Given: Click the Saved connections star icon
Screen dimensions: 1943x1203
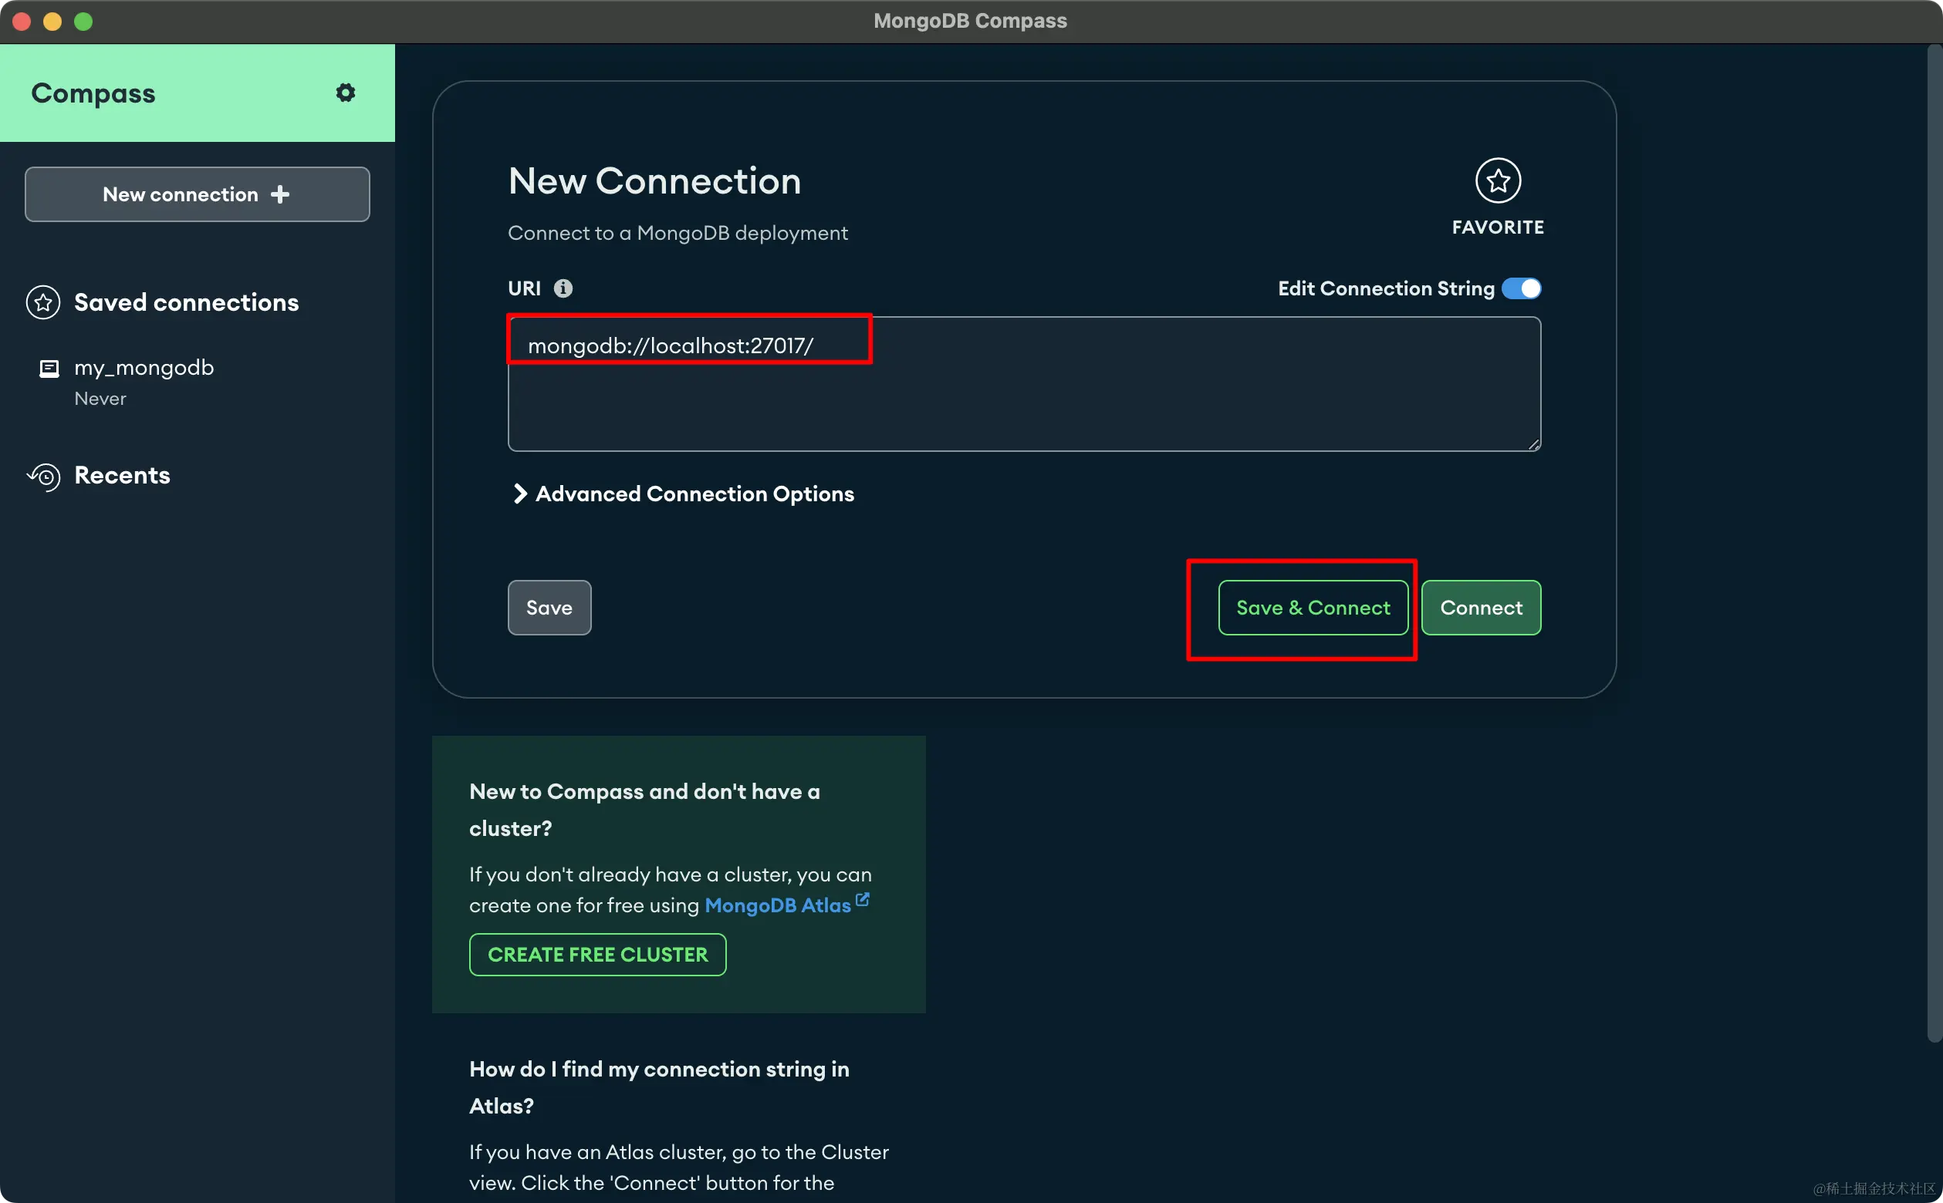Looking at the screenshot, I should click(x=43, y=302).
